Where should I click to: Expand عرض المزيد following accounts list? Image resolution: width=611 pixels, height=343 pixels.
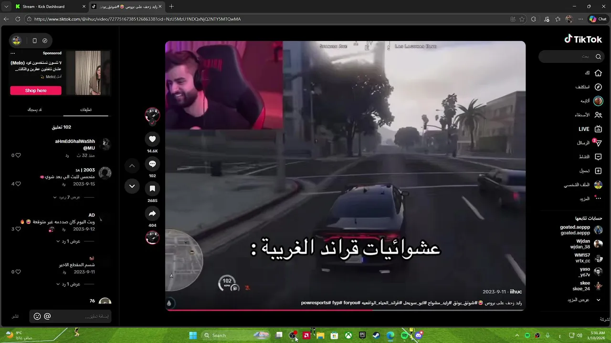(584, 300)
